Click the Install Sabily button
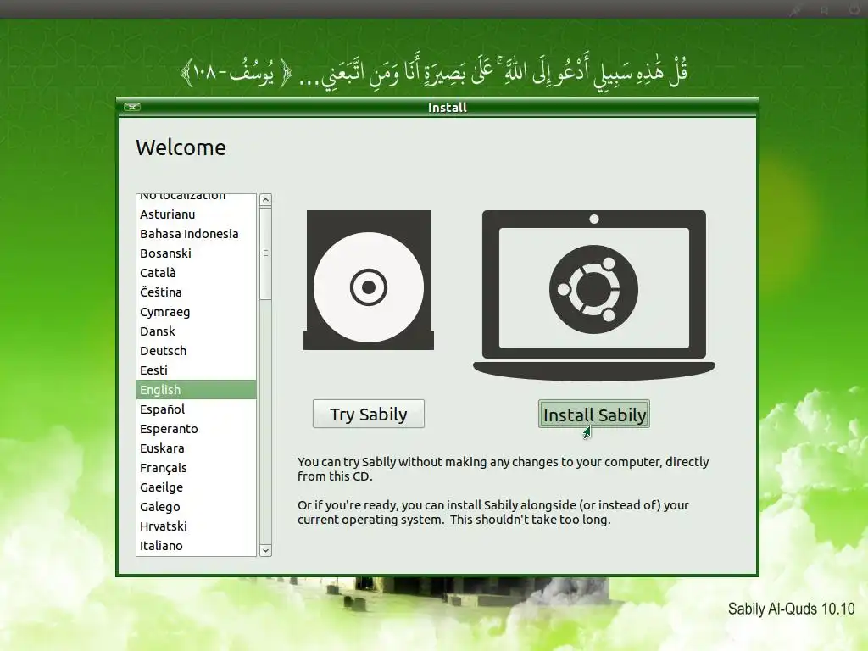The image size is (868, 651). 594,414
